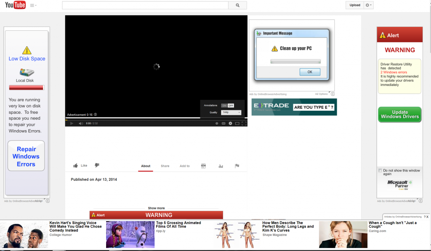431x251 pixels.
Task: Click the Important Message title bar icon
Action: tap(259, 33)
